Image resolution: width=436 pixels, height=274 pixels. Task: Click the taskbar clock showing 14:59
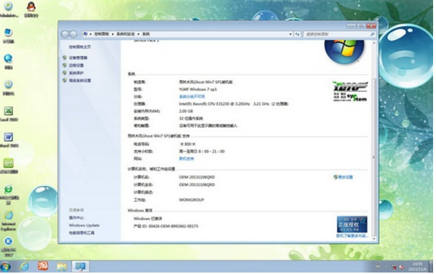click(416, 267)
